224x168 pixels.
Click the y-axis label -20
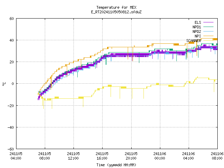pyautogui.click(x=11, y=106)
